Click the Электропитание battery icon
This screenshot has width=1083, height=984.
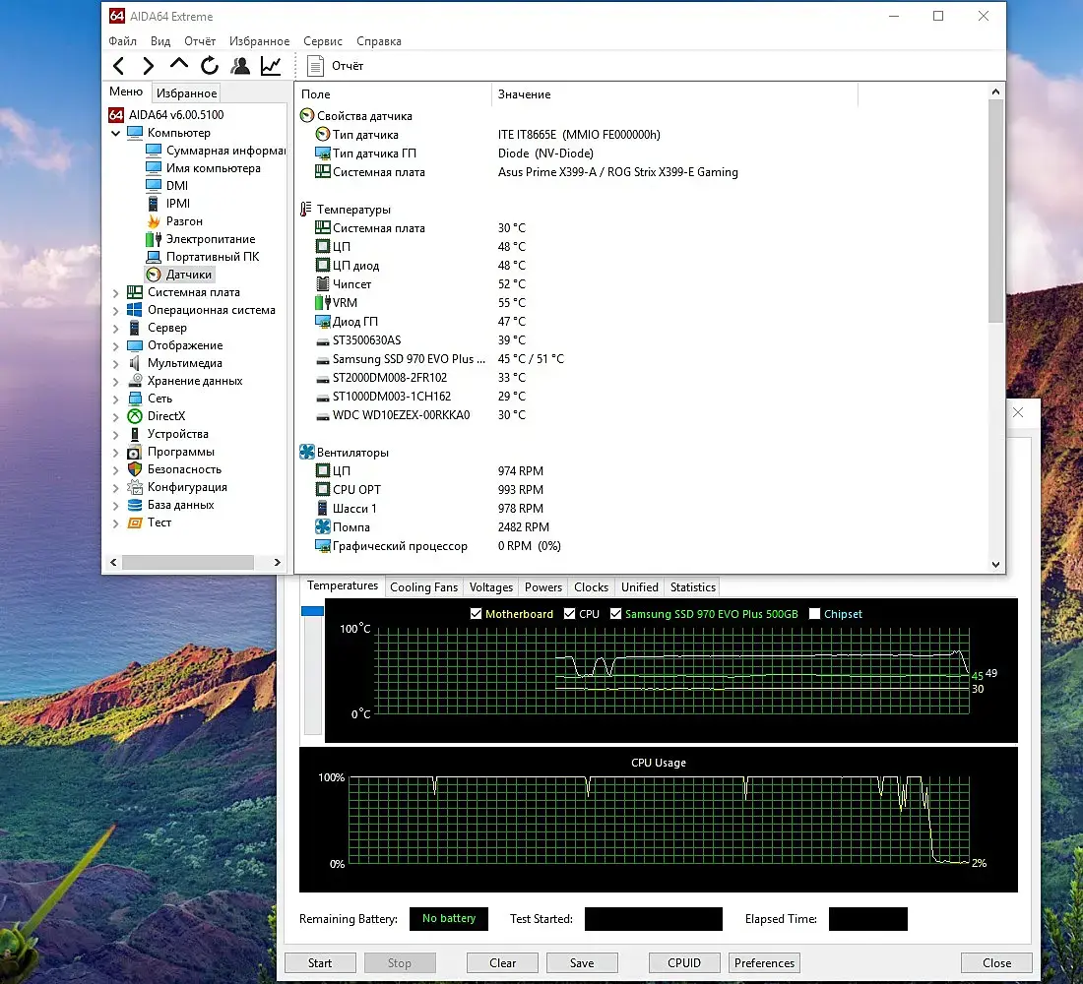(154, 239)
